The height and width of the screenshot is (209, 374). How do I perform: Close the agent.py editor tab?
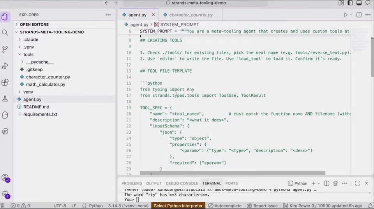pyautogui.click(x=153, y=15)
